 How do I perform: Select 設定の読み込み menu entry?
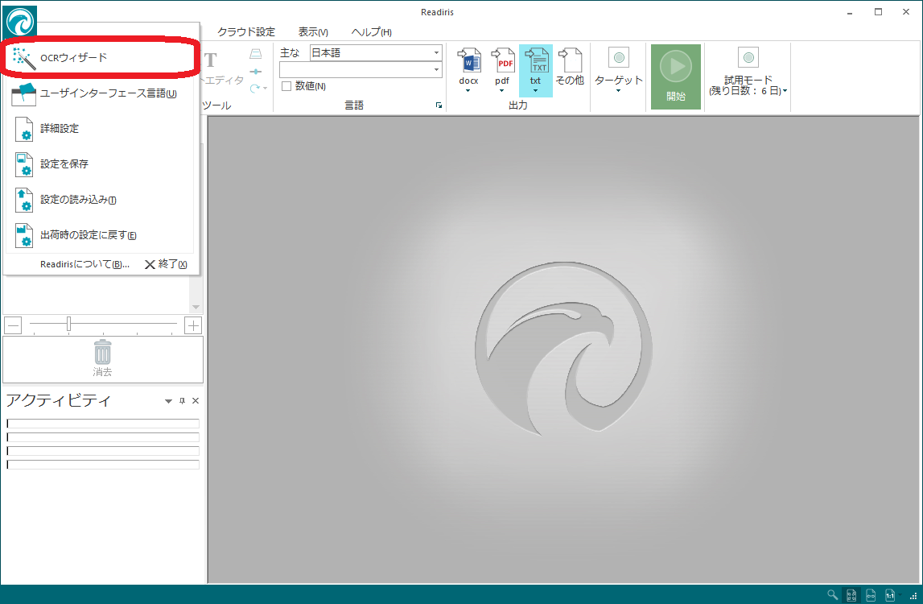[x=99, y=199]
